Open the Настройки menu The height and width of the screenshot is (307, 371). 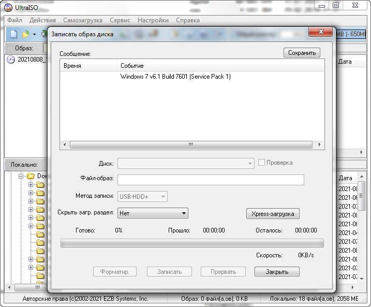click(153, 20)
